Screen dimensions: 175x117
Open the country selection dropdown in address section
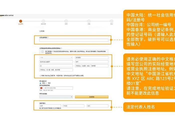(56, 58)
